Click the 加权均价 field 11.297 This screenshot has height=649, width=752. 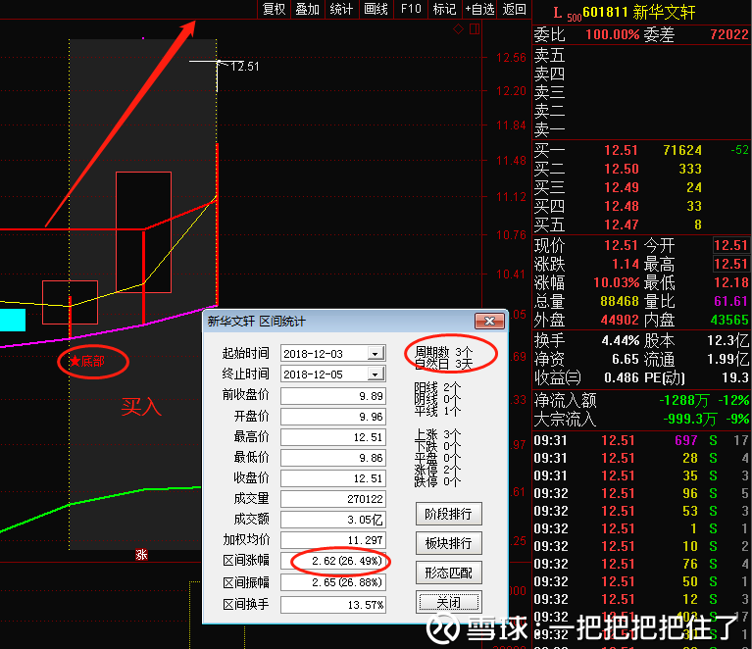pos(333,540)
